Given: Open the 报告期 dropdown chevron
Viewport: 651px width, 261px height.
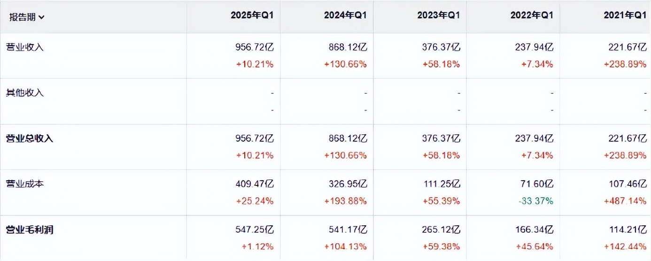Looking at the screenshot, I should (42, 17).
